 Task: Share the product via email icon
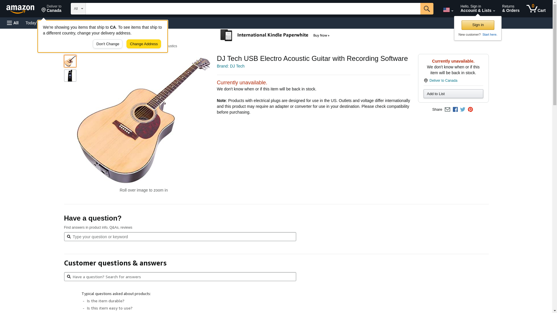tap(447, 110)
